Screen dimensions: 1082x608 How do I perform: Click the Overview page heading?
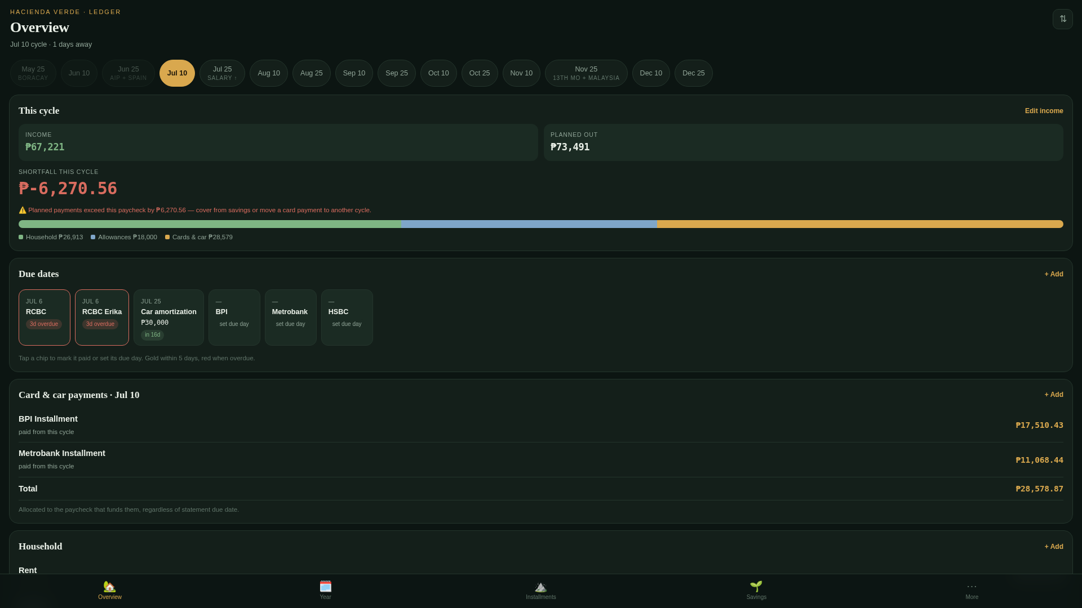[x=39, y=28]
